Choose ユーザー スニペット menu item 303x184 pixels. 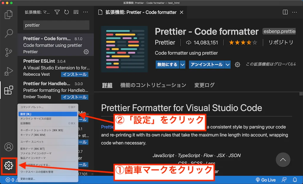(48, 142)
